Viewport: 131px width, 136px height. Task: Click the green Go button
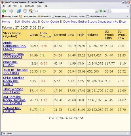(x=103, y=11)
